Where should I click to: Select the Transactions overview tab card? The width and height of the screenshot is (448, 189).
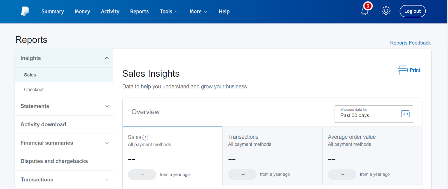[272, 156]
